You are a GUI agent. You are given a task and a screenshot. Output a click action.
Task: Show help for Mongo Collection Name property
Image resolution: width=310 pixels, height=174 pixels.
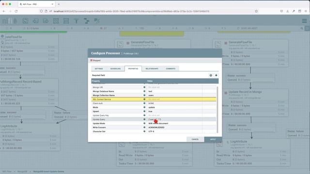144,95
